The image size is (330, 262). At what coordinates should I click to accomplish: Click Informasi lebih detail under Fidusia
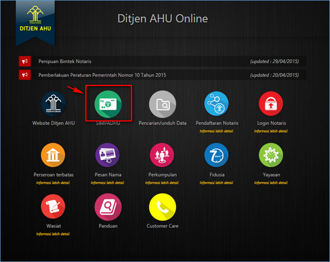[x=217, y=182]
